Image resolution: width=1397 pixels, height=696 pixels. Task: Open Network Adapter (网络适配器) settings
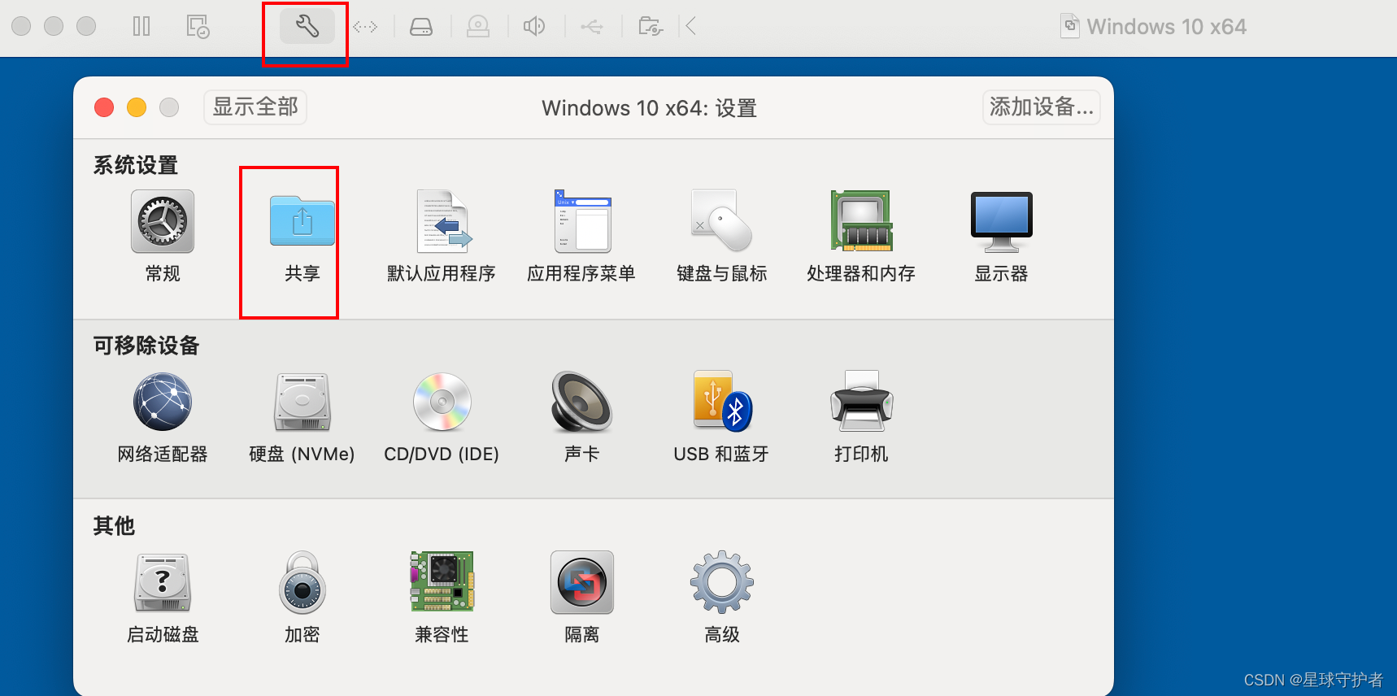(x=163, y=418)
